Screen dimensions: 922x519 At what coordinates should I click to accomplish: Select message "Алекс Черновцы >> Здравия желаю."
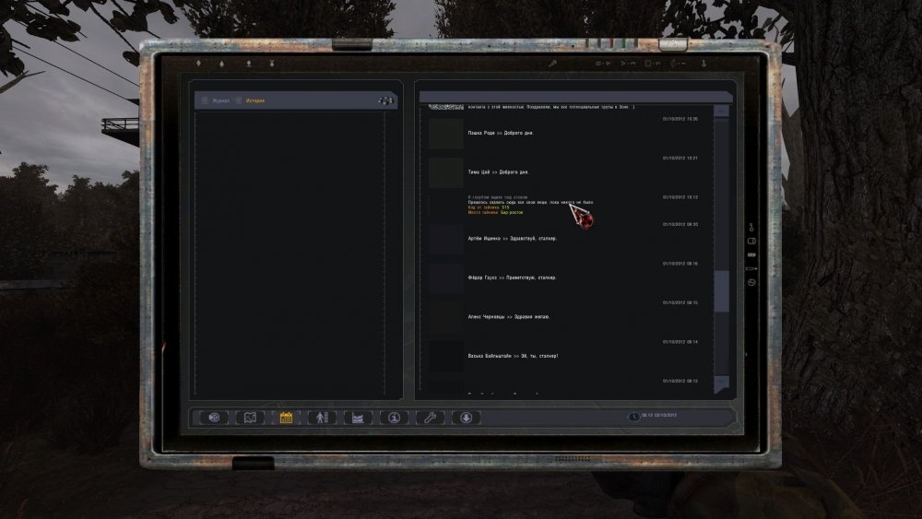coord(509,317)
